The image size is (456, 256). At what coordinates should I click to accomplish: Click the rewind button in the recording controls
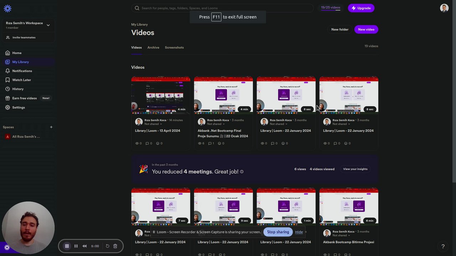[84, 246]
